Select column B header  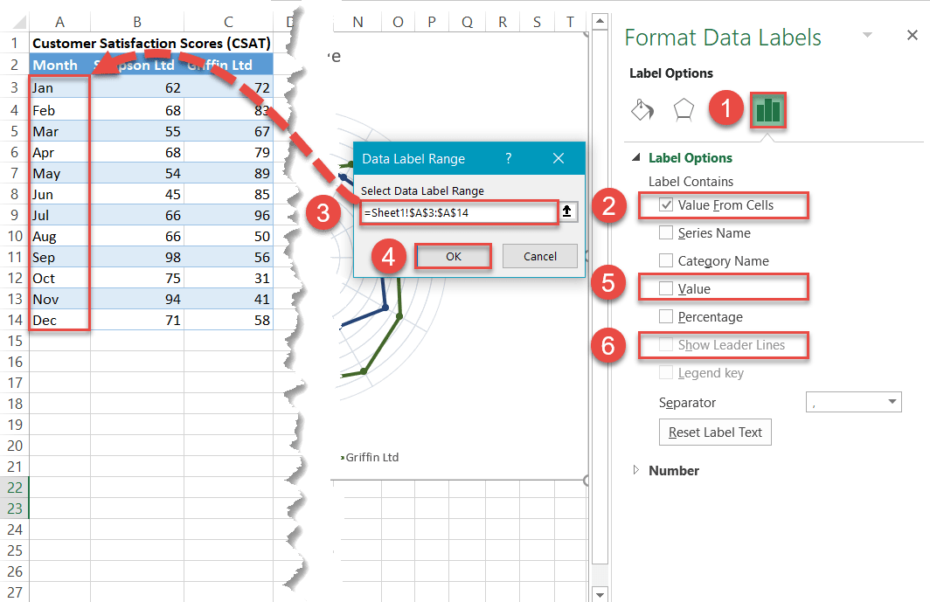[x=137, y=23]
